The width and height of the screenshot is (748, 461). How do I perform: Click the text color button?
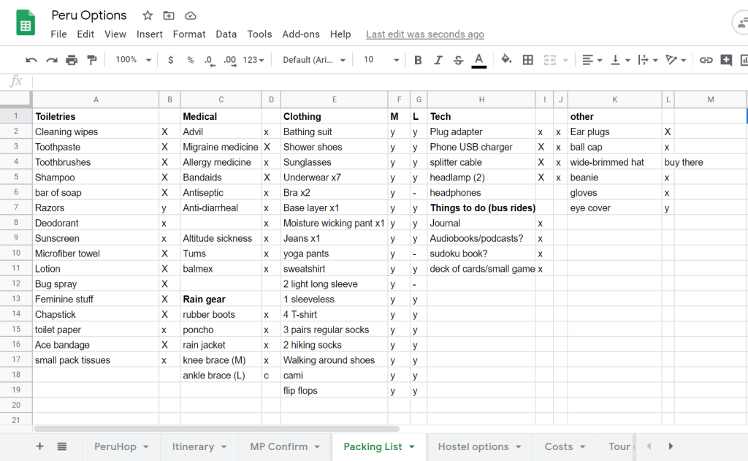(478, 60)
